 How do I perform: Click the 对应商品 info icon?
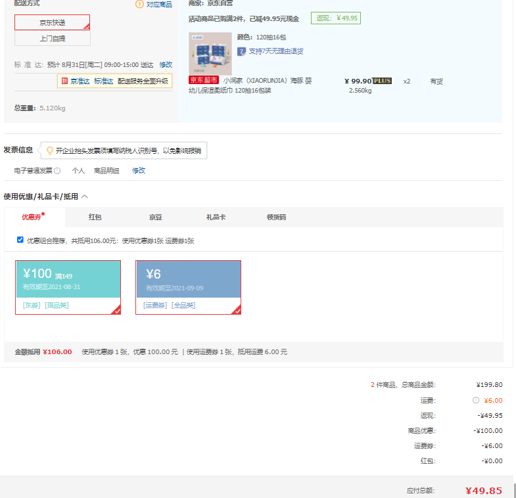click(139, 5)
